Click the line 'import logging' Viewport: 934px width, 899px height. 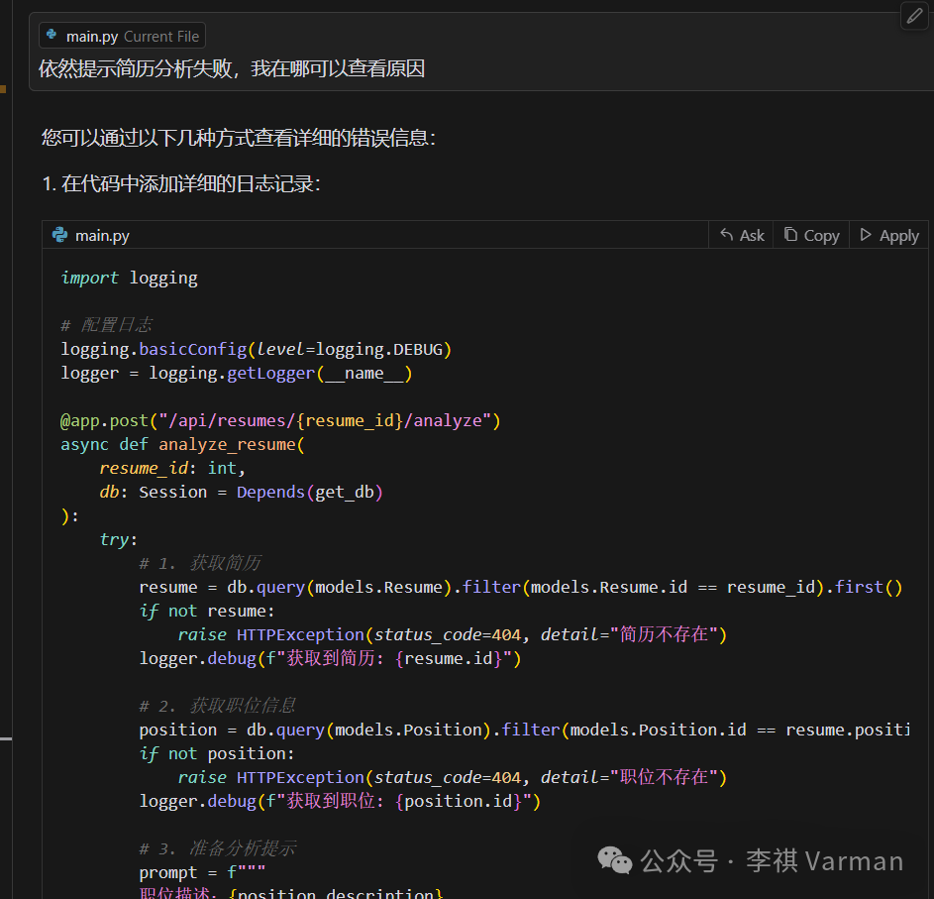(130, 279)
